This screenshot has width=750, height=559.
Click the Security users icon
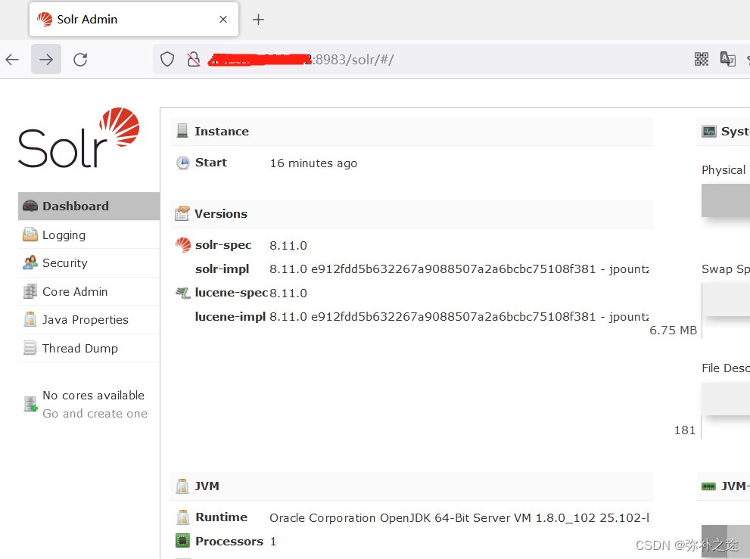tap(30, 262)
